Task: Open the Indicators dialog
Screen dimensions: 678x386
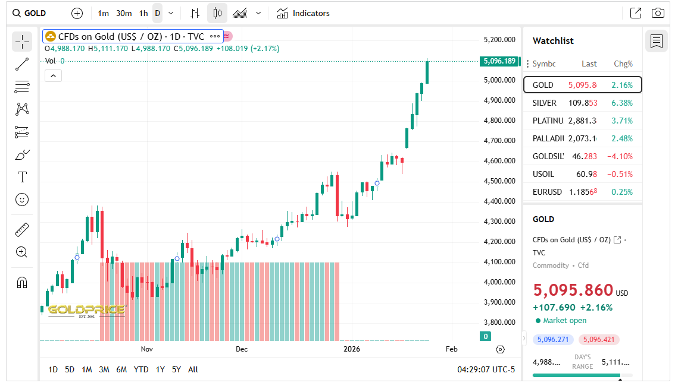Action: click(x=304, y=13)
